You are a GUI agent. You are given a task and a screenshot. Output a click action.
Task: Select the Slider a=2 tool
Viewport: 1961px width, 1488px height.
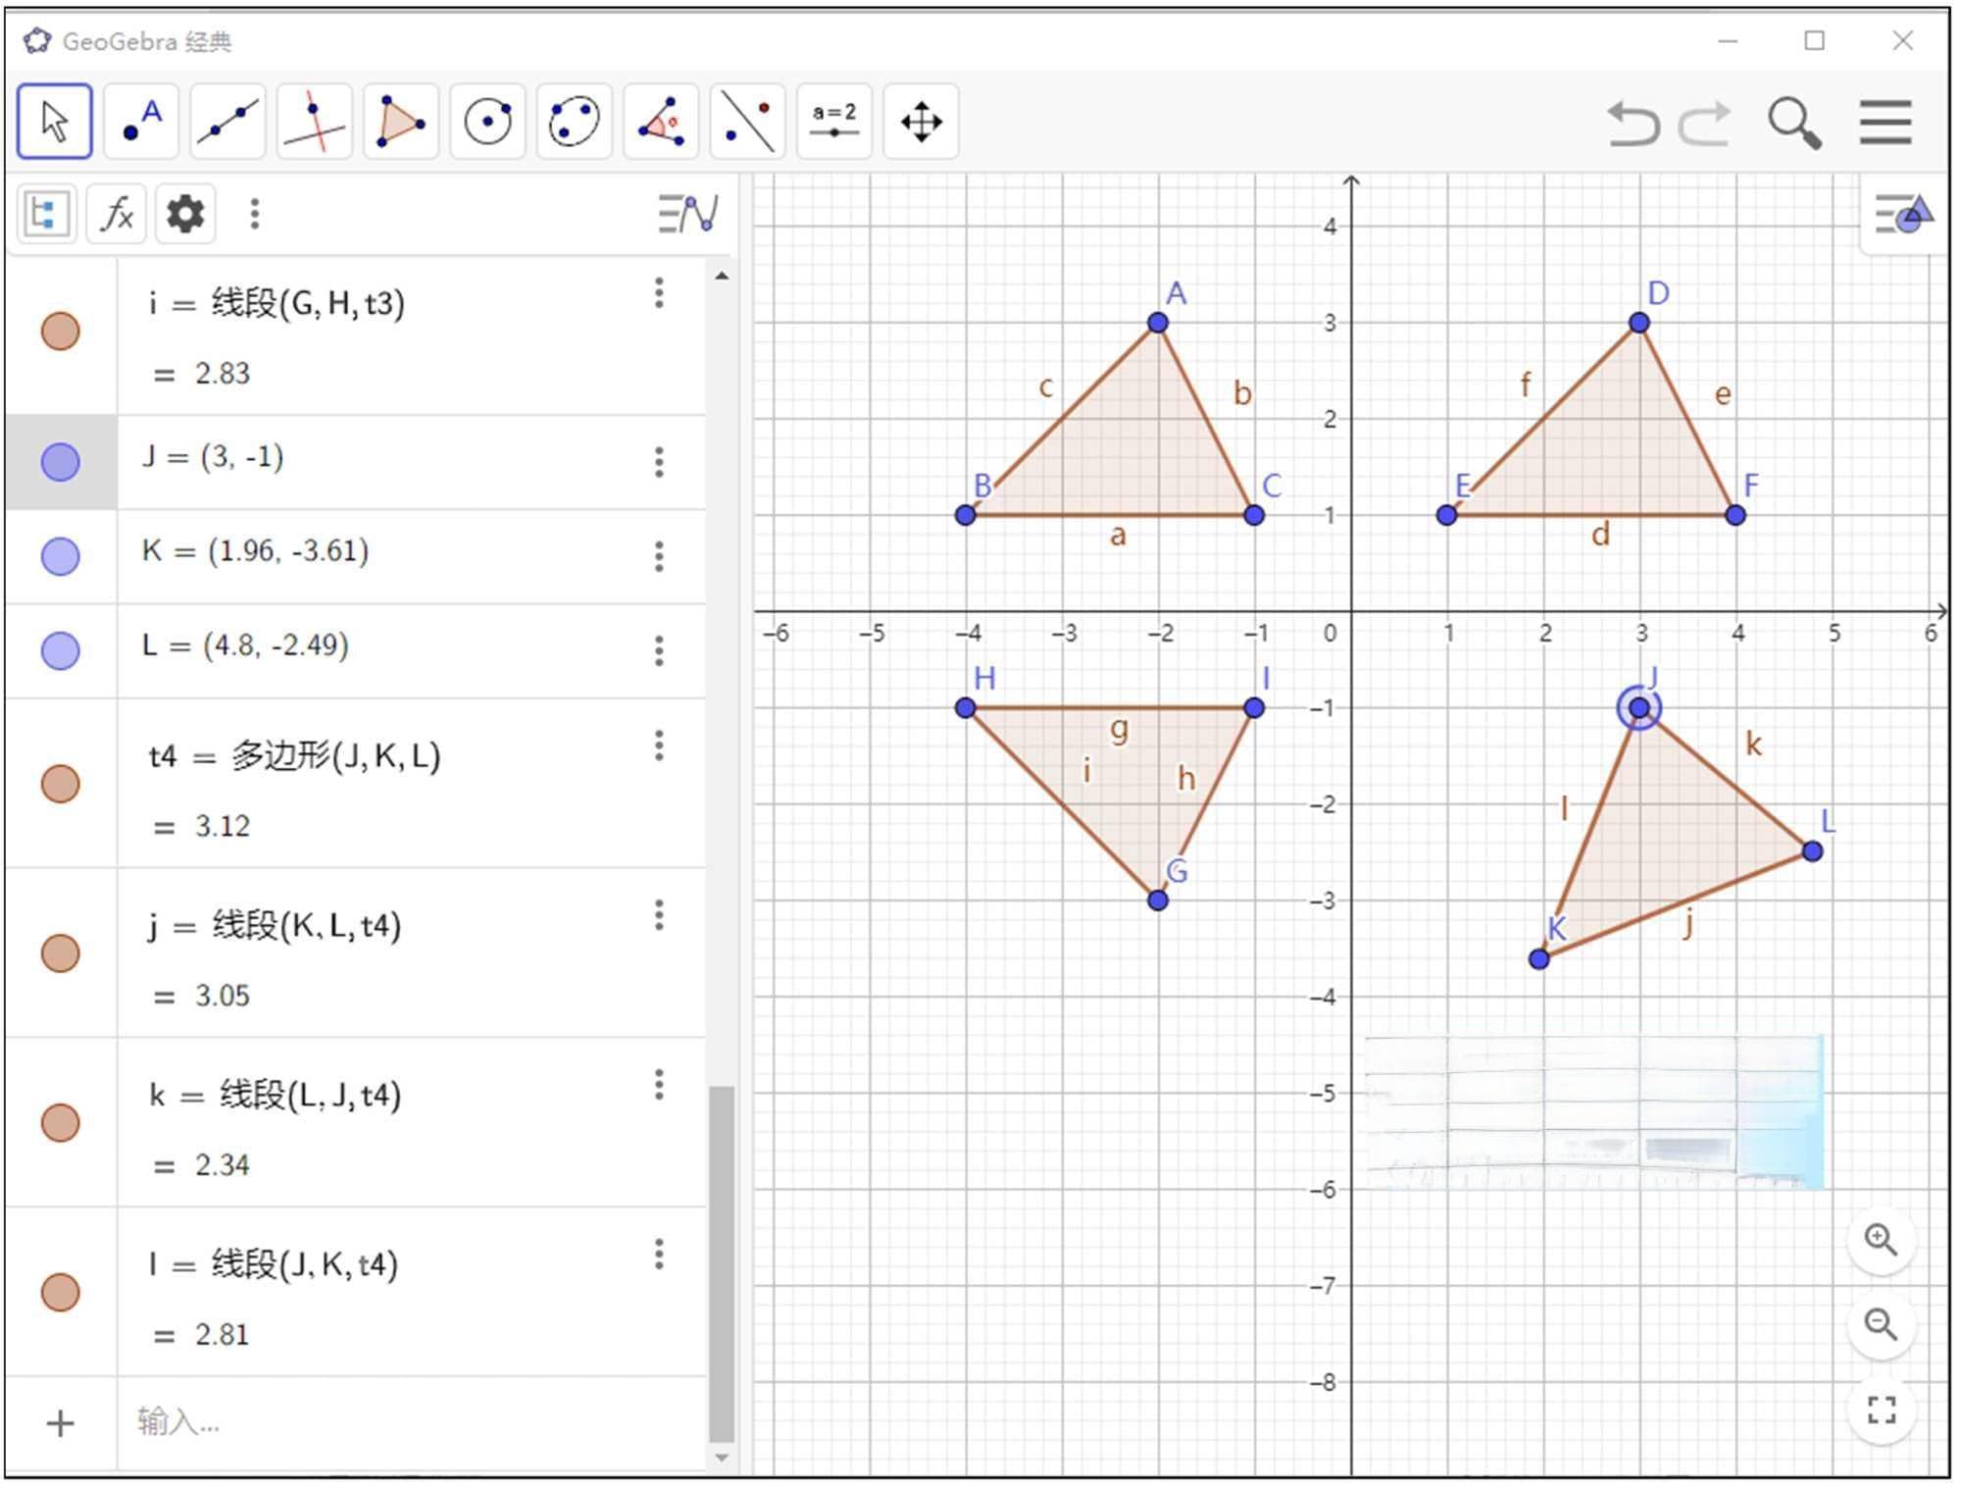833,122
